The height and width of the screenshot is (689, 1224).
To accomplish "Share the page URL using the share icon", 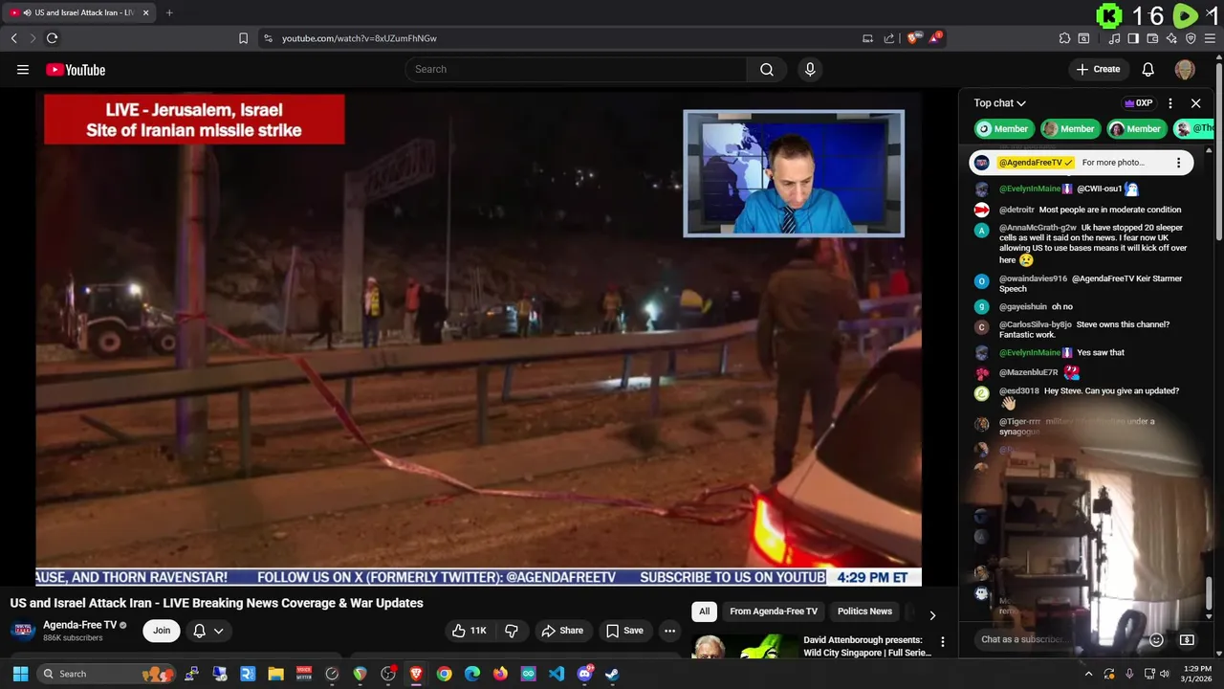I will (x=889, y=38).
